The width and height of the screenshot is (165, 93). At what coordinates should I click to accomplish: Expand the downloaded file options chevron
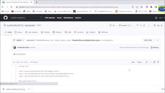(29, 89)
